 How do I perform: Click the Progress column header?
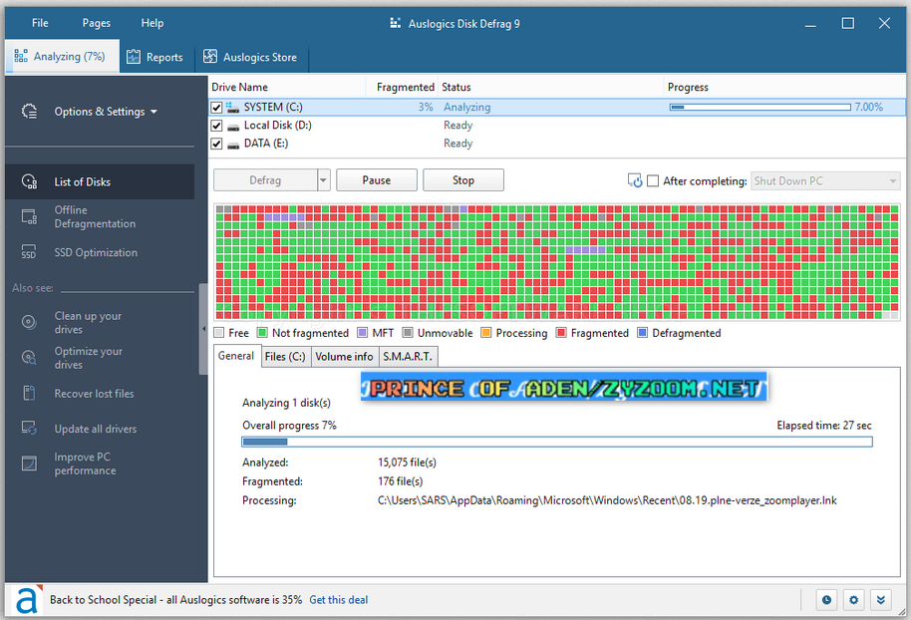tap(784, 87)
